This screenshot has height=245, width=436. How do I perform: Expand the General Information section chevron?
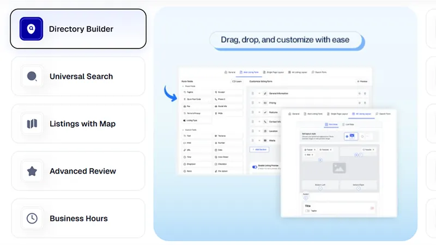pyautogui.click(x=259, y=94)
